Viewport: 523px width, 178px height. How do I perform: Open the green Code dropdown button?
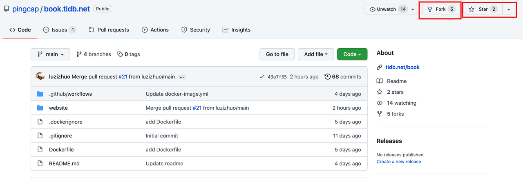pos(352,54)
